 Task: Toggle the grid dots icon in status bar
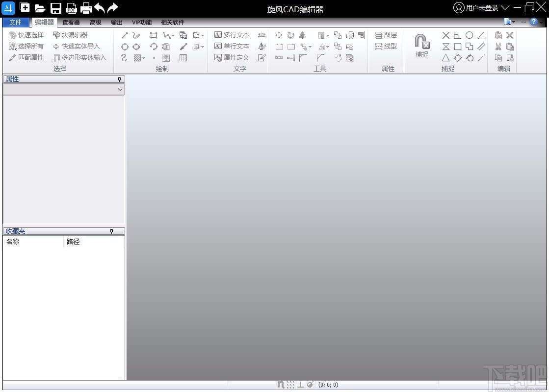pos(290,385)
